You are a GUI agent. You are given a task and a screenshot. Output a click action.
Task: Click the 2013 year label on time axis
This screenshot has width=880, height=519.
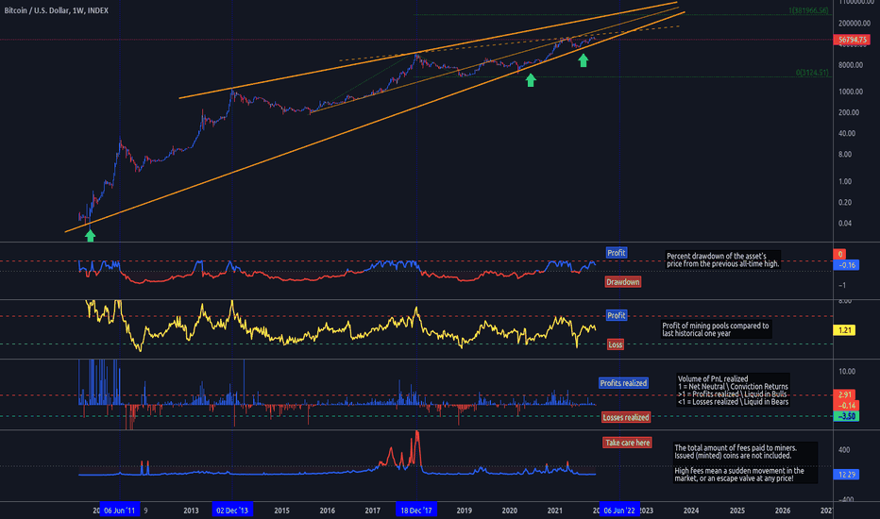coord(191,511)
